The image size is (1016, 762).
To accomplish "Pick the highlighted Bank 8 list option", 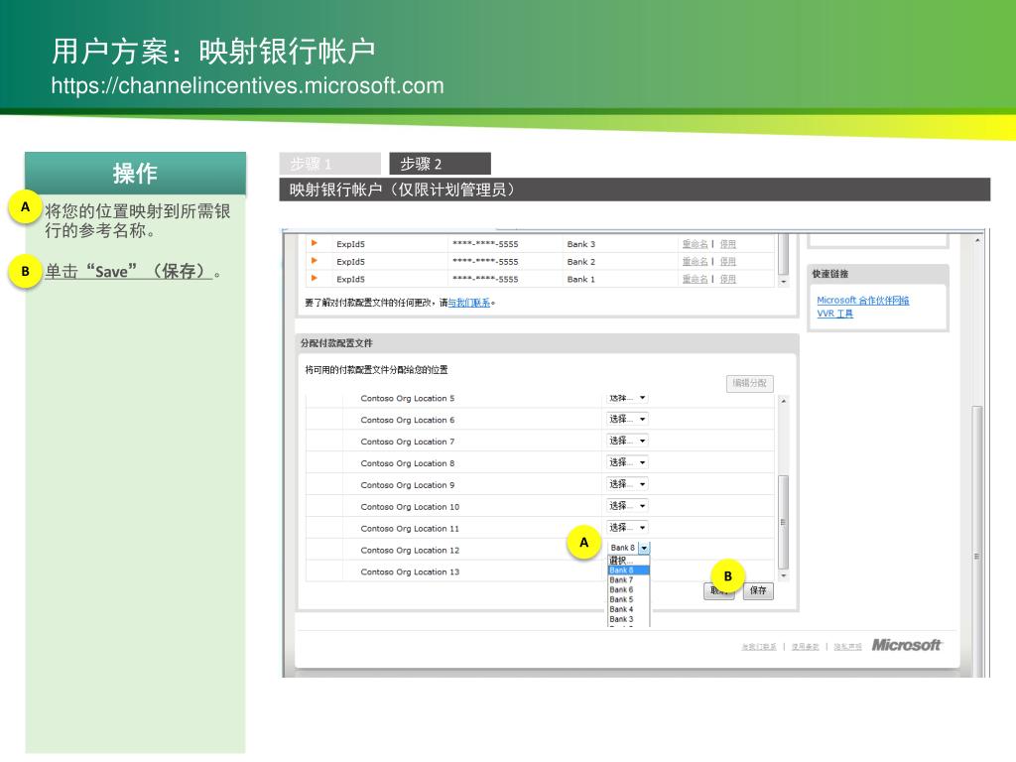I will (628, 571).
